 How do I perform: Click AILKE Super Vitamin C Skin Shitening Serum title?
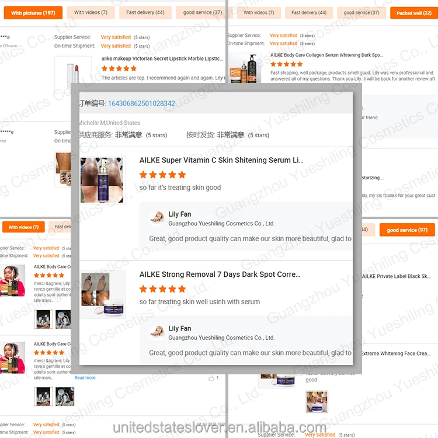click(221, 160)
